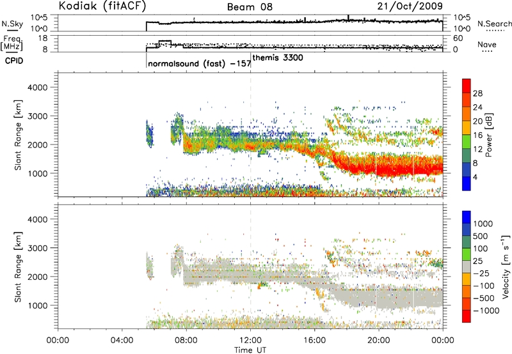Click the 'Beam 08' label
The height and width of the screenshot is (354, 512).
pyautogui.click(x=250, y=7)
